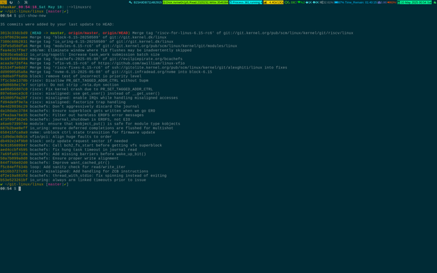Click 'vfio/pci: Align huge faults to order'
The image size is (437, 273).
[71, 137]
